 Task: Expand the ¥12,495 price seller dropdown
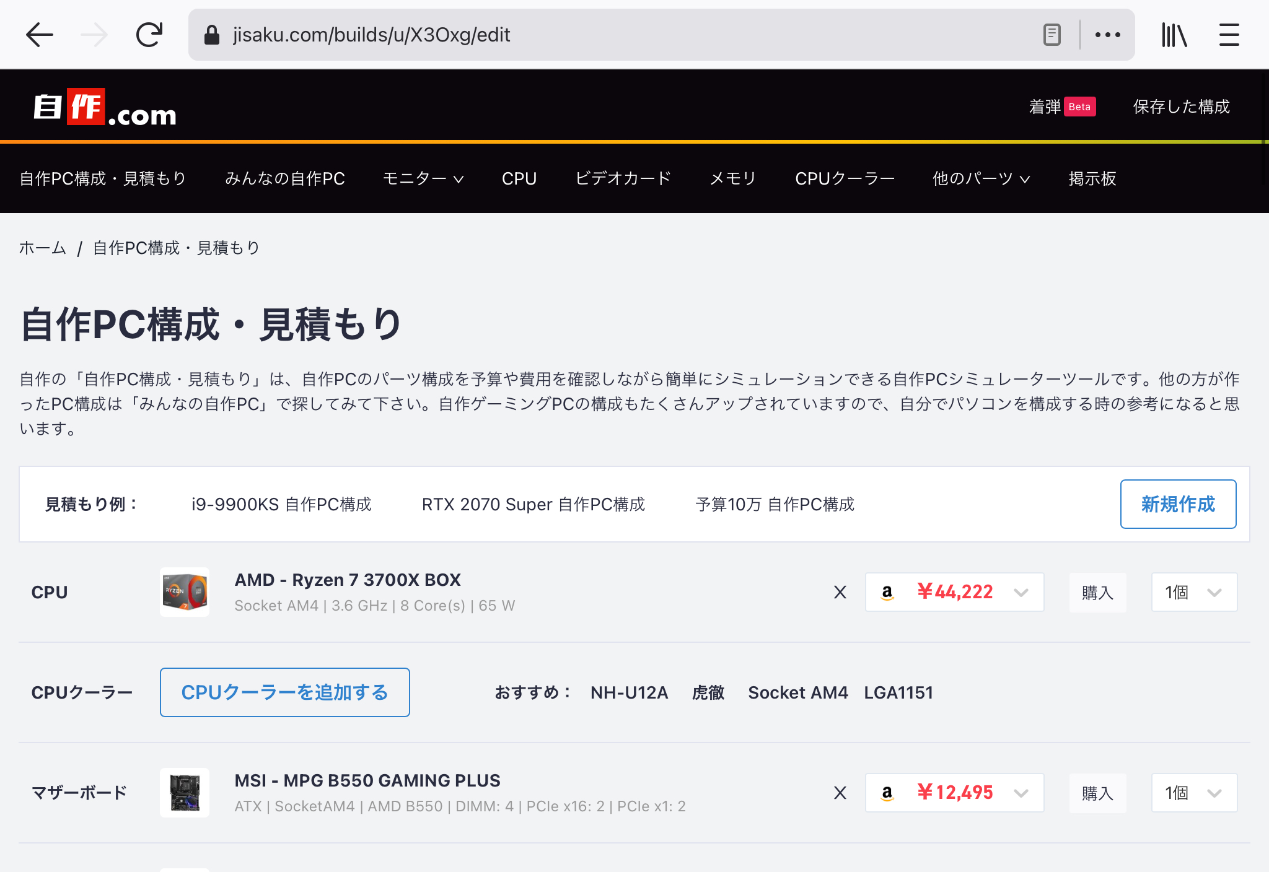(x=954, y=793)
